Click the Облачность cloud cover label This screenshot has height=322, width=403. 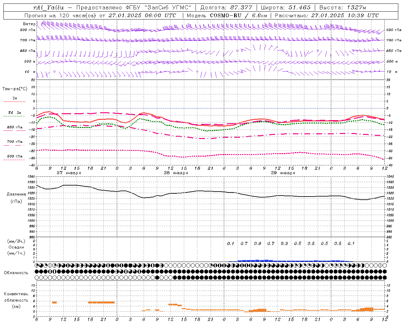click(16, 273)
